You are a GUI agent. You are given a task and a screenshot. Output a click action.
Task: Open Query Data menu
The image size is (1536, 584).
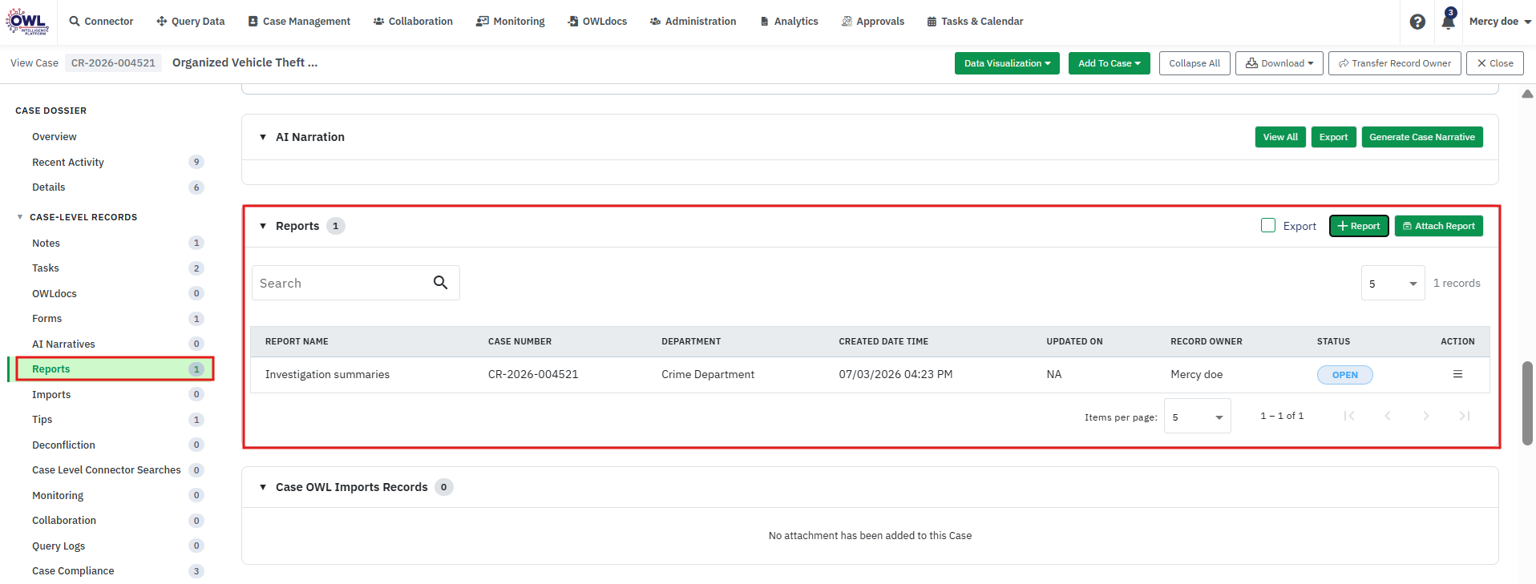(190, 22)
